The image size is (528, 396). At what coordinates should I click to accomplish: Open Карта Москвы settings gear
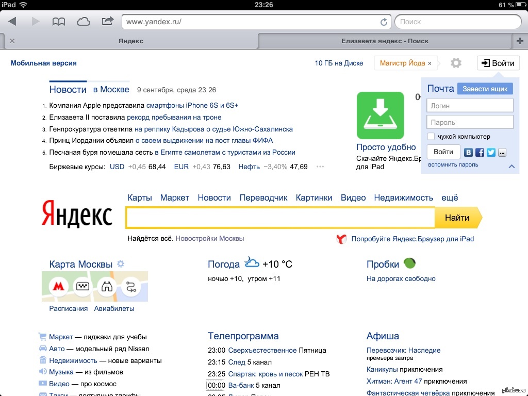121,263
